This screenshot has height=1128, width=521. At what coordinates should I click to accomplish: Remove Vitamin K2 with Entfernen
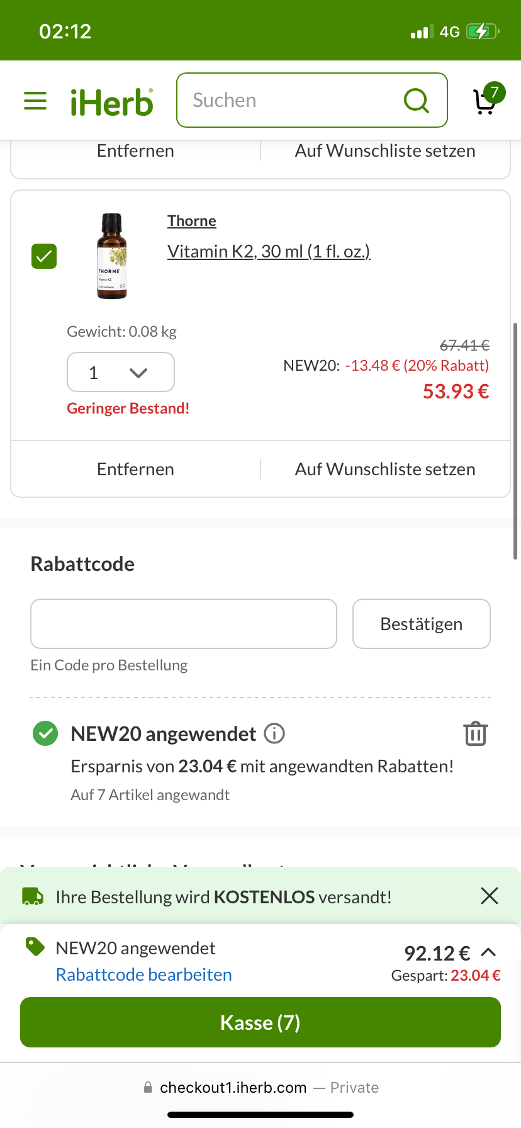[x=135, y=469]
